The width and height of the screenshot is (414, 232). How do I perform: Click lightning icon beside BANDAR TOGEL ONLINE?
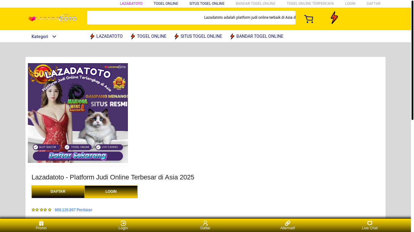coord(232,37)
